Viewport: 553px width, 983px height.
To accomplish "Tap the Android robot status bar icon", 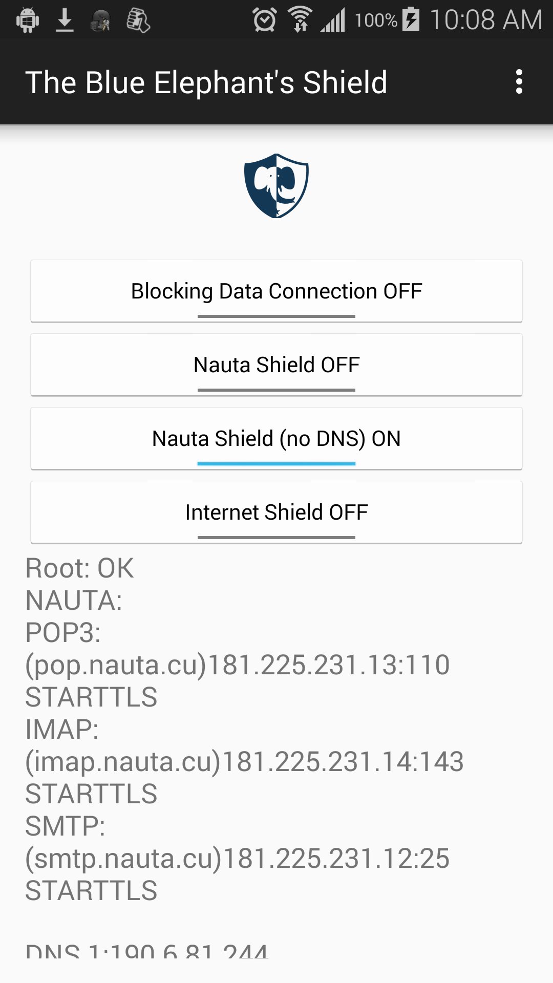I will [28, 20].
